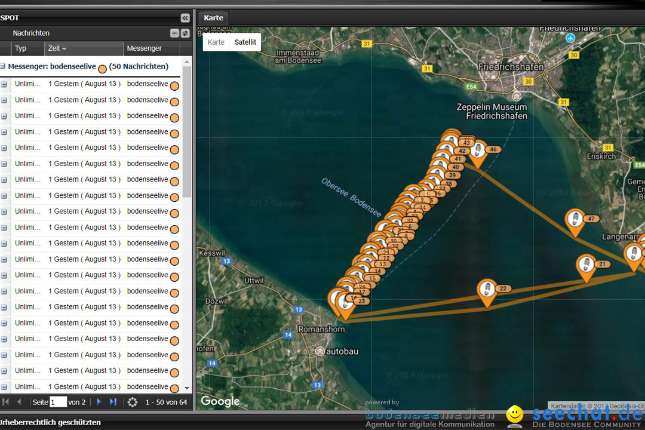645x430 pixels.
Task: Click the Eriskirch town label
Action: pos(601,156)
